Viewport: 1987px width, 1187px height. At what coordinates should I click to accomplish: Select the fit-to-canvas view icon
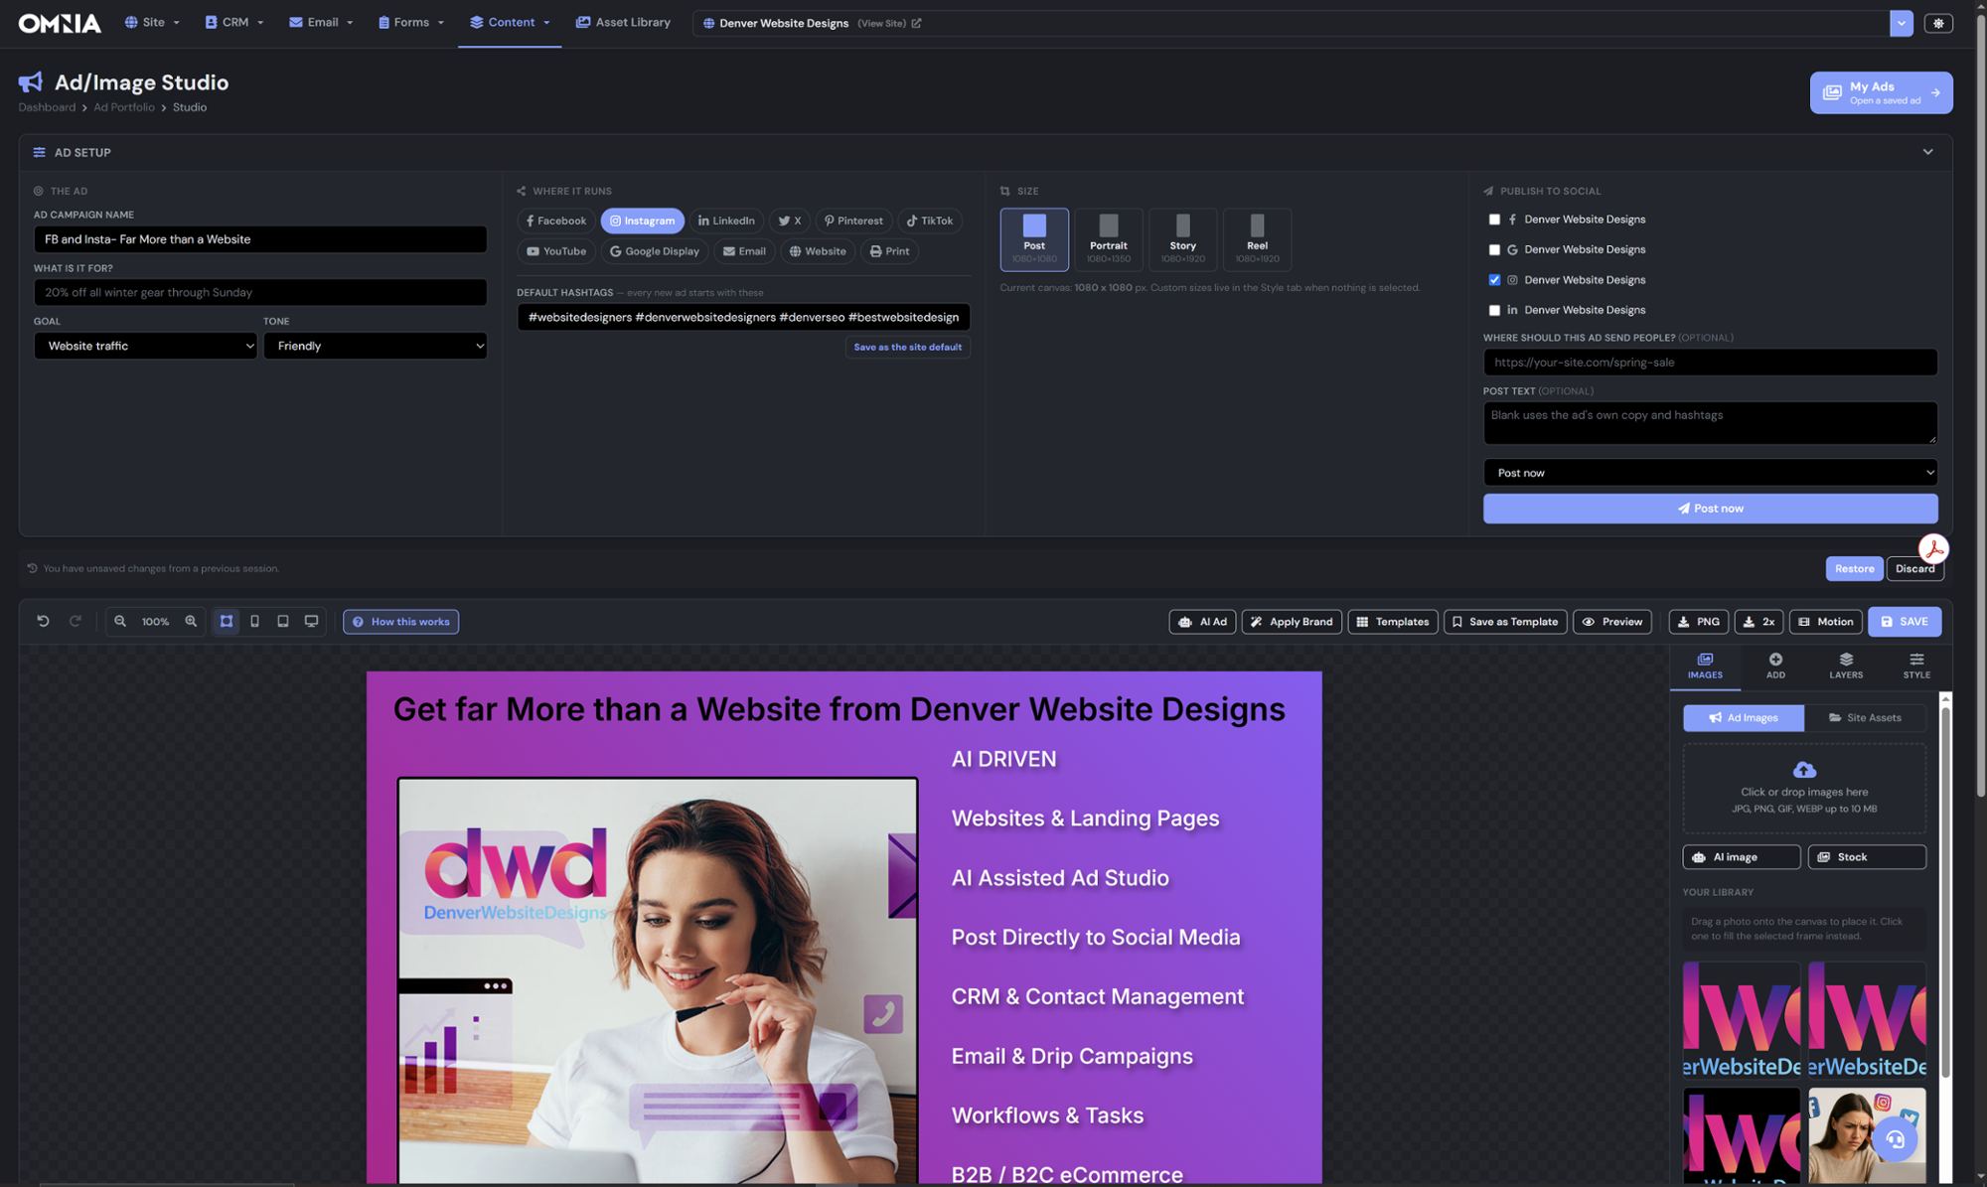pyautogui.click(x=227, y=621)
